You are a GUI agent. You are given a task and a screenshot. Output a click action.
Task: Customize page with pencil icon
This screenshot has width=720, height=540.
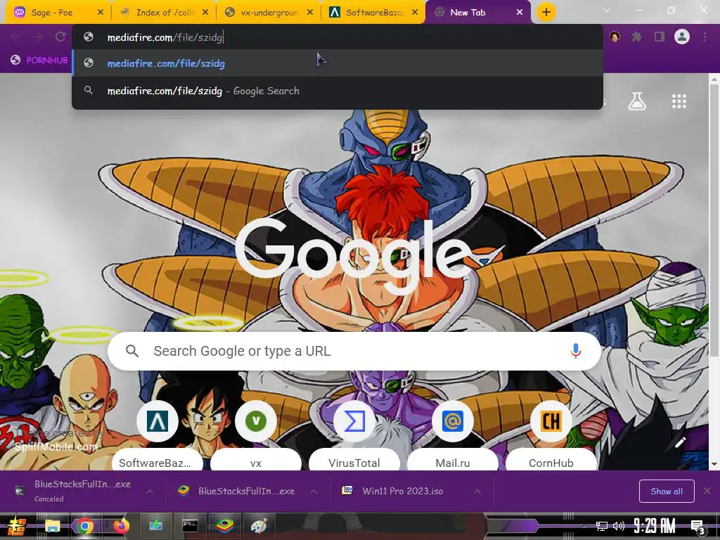pos(680,443)
